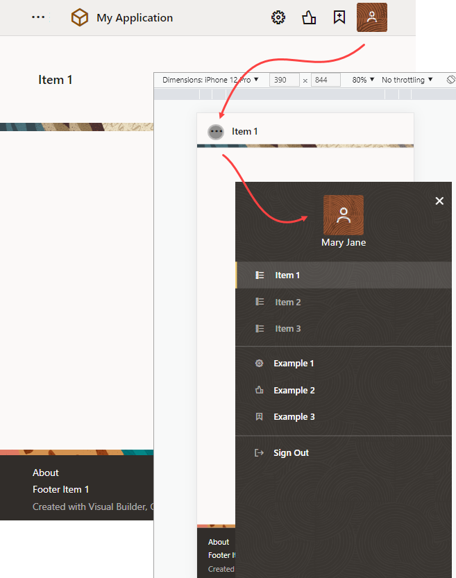Click the thumbs-up icon in header
Viewport: 456px width, 578px height.
click(309, 17)
